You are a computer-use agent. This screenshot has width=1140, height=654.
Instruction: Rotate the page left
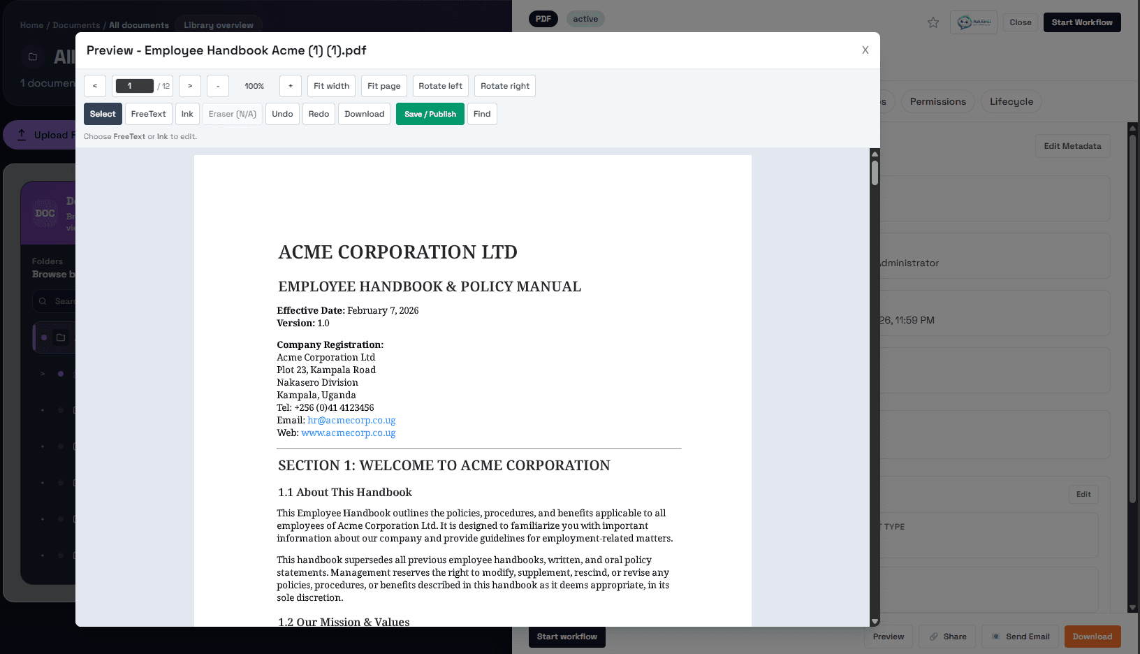(441, 86)
